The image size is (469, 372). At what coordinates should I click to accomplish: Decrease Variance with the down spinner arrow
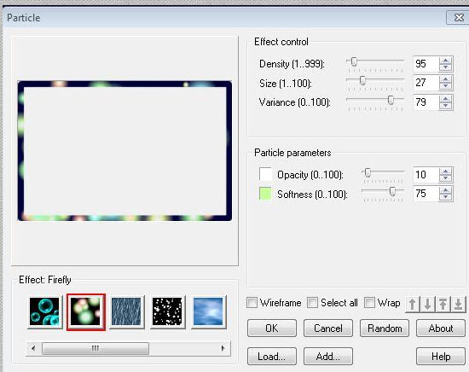tap(446, 106)
